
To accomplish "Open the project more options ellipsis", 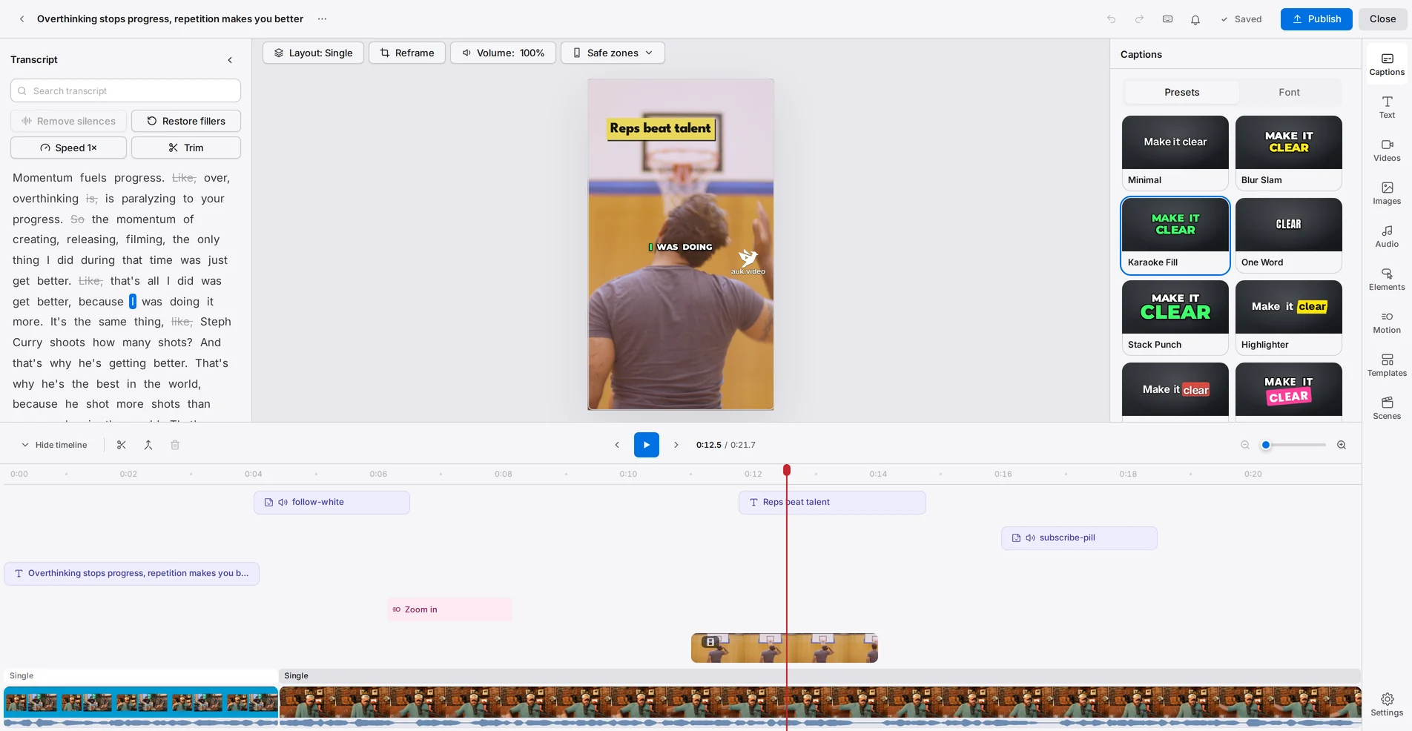I will coord(322,19).
